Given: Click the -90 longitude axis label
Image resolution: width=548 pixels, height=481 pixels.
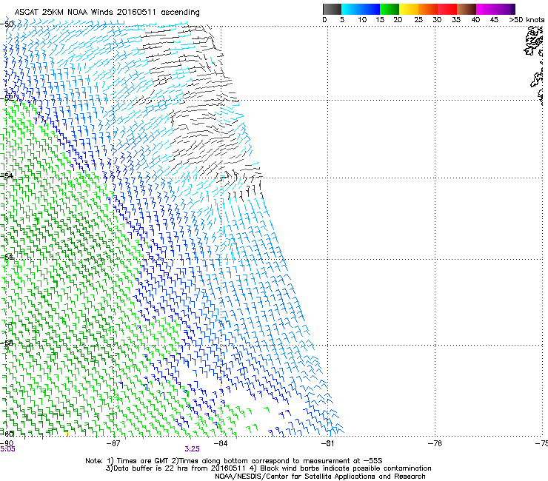Looking at the screenshot, I should coord(7,443).
